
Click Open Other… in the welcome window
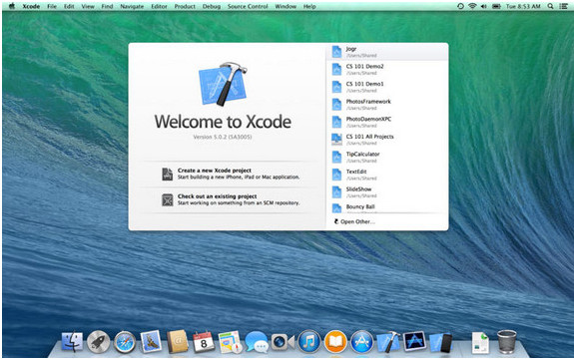tap(354, 221)
